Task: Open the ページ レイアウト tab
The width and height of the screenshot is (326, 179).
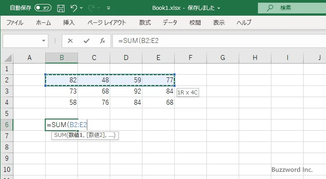Action: tap(107, 22)
